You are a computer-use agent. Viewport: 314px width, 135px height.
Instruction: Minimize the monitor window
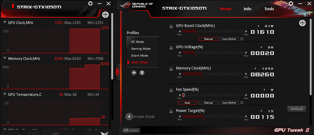click(x=99, y=4)
